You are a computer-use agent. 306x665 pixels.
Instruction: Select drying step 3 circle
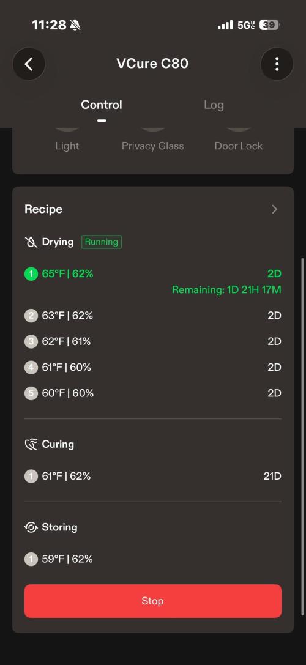pyautogui.click(x=31, y=342)
